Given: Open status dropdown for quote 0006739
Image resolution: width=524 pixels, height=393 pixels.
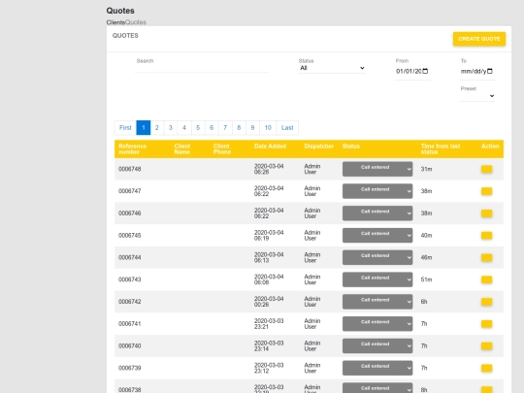Looking at the screenshot, I should coord(377,367).
